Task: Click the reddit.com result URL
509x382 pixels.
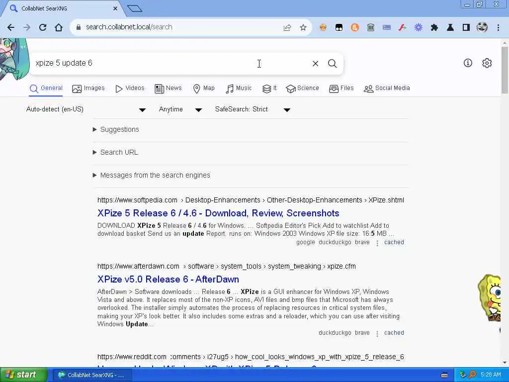Action: pyautogui.click(x=251, y=357)
